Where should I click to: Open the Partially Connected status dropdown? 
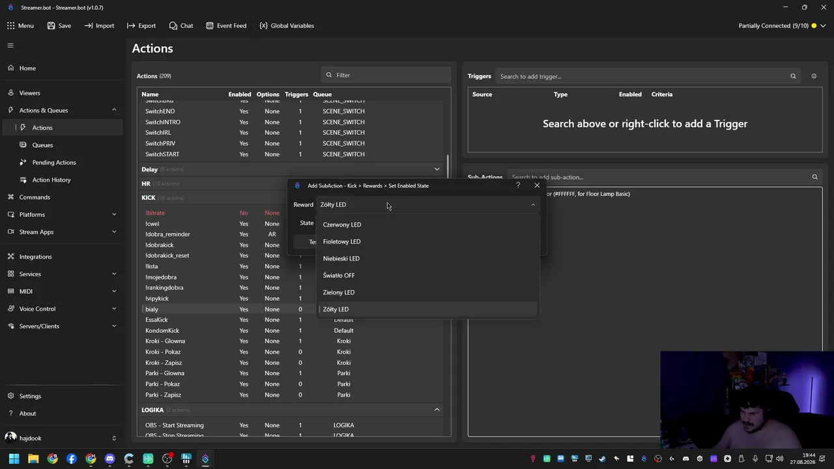[782, 25]
